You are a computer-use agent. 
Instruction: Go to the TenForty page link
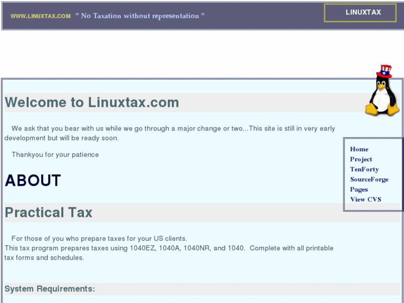click(x=364, y=170)
